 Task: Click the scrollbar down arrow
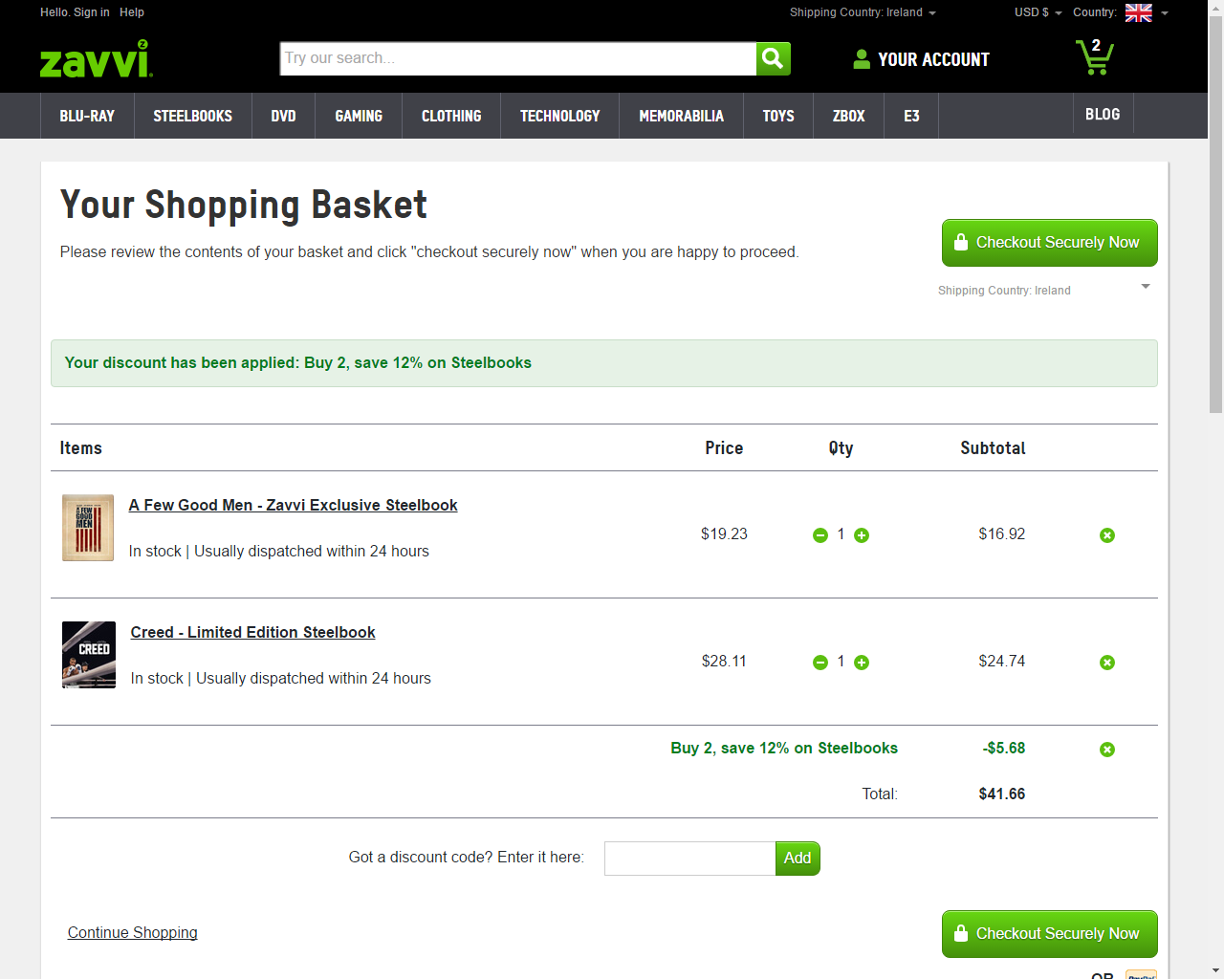point(1215,970)
